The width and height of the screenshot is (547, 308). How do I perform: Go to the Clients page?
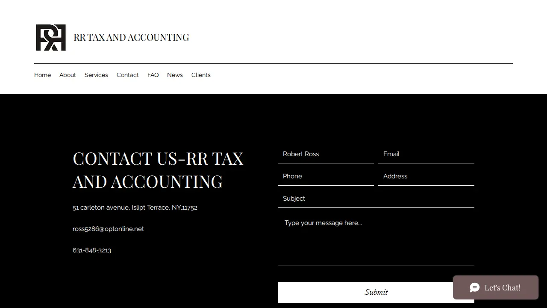click(201, 75)
